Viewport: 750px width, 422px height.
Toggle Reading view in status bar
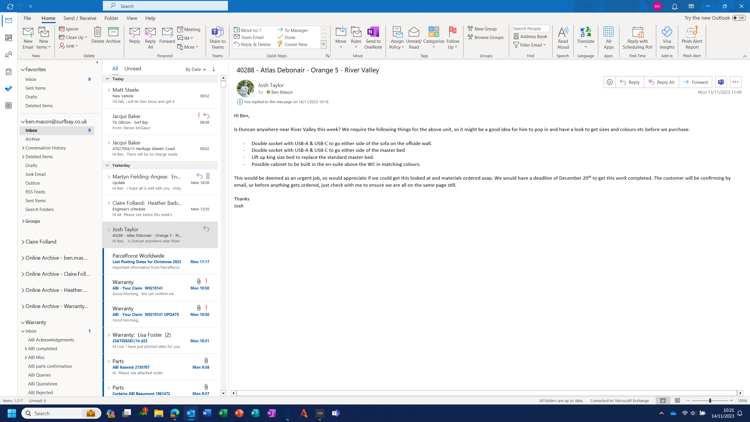pyautogui.click(x=677, y=401)
